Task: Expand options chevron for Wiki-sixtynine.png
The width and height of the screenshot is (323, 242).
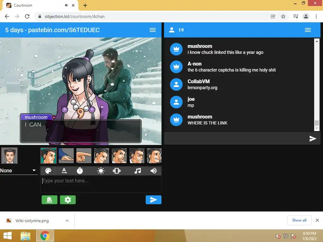Action: (67, 221)
